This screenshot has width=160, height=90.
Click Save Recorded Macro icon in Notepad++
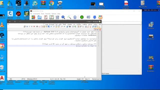click(24, 27)
